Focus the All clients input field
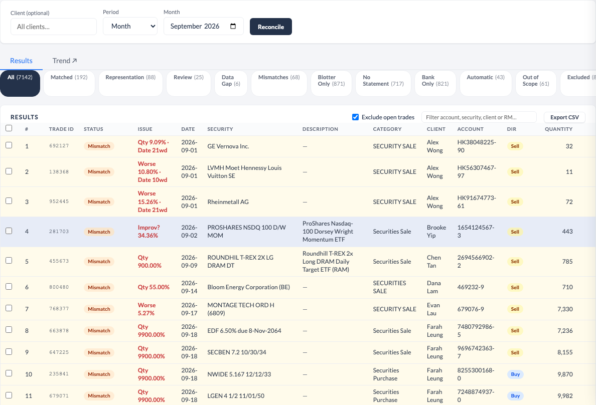Viewport: 596px width, 405px height. click(x=54, y=27)
